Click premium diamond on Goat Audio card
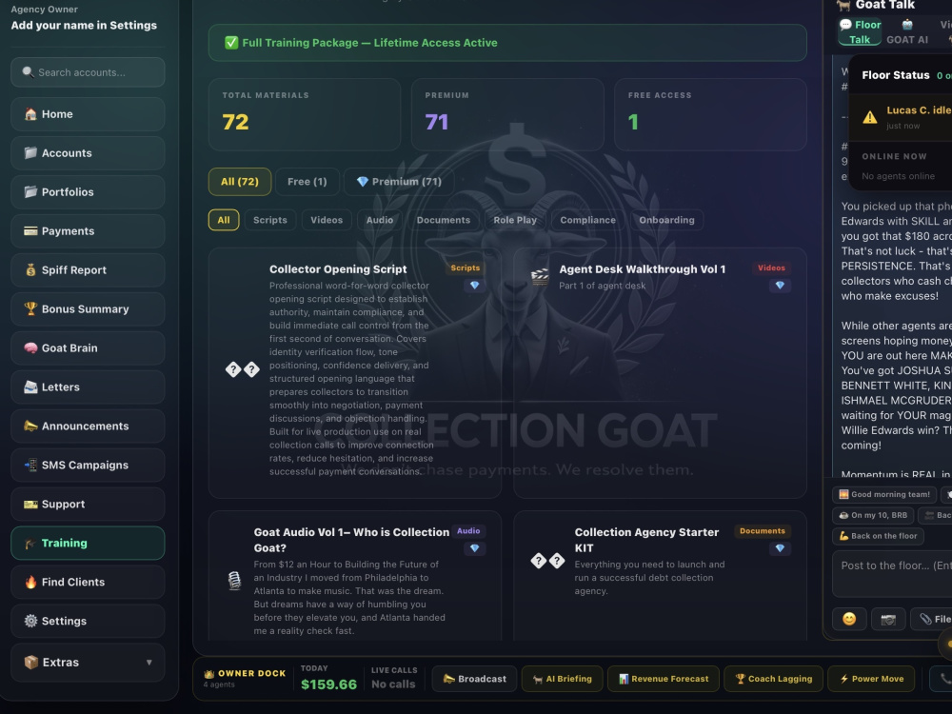952x714 pixels. pyautogui.click(x=474, y=548)
